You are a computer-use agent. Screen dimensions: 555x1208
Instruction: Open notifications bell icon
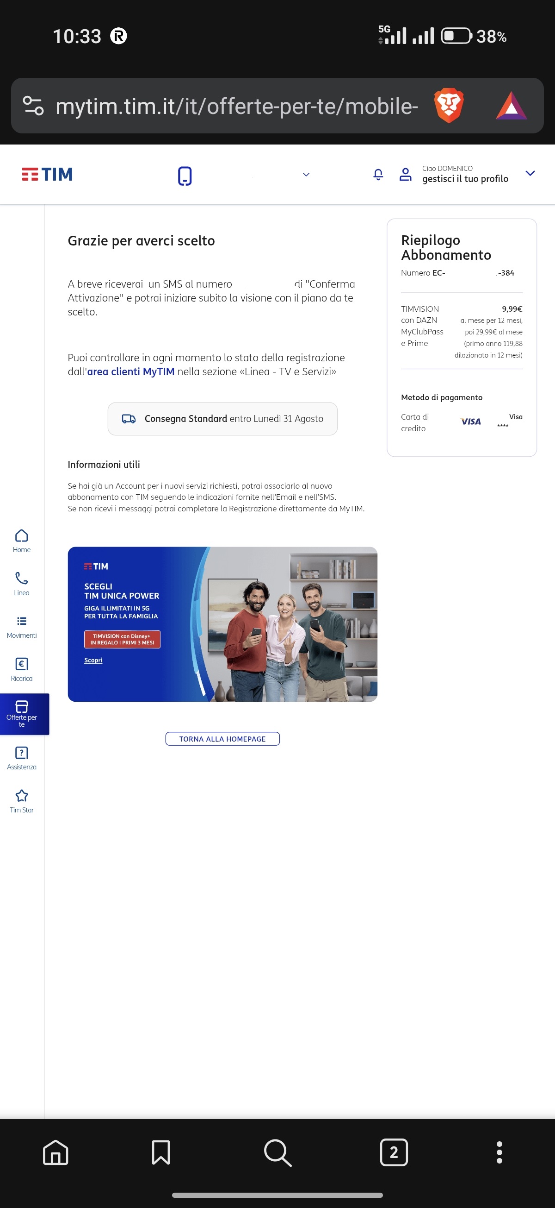[378, 175]
